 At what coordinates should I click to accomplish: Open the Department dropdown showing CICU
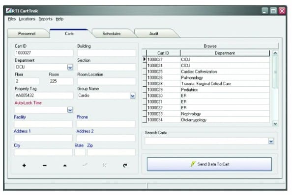[x=70, y=67]
